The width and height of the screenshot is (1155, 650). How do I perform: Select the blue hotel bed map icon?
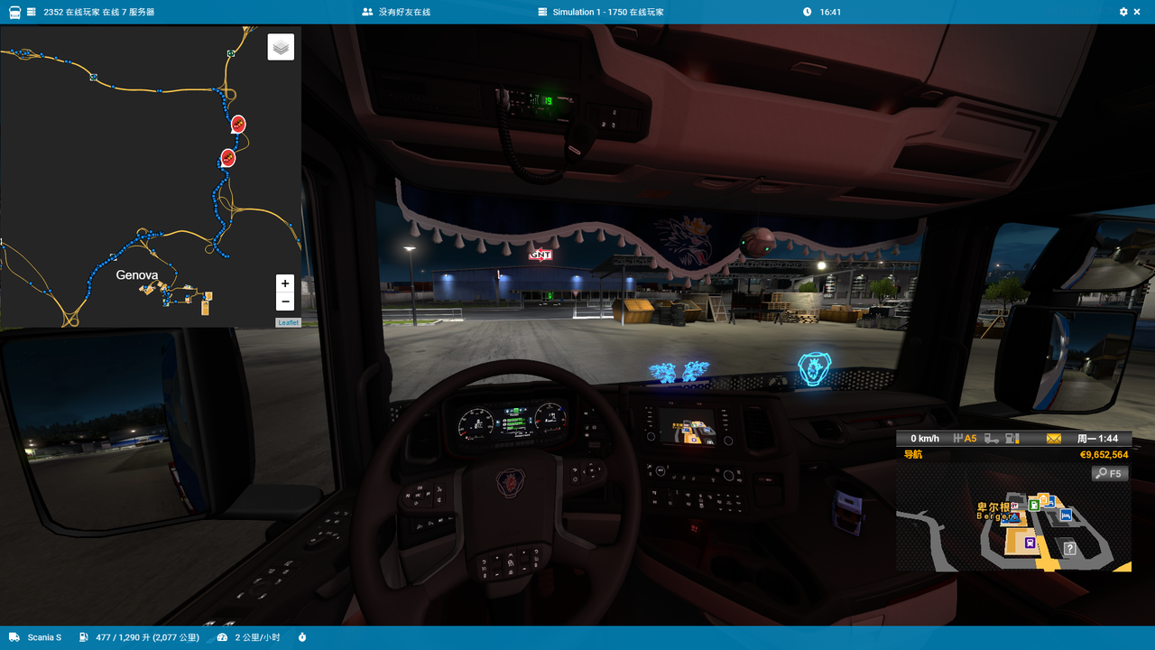tap(1067, 515)
